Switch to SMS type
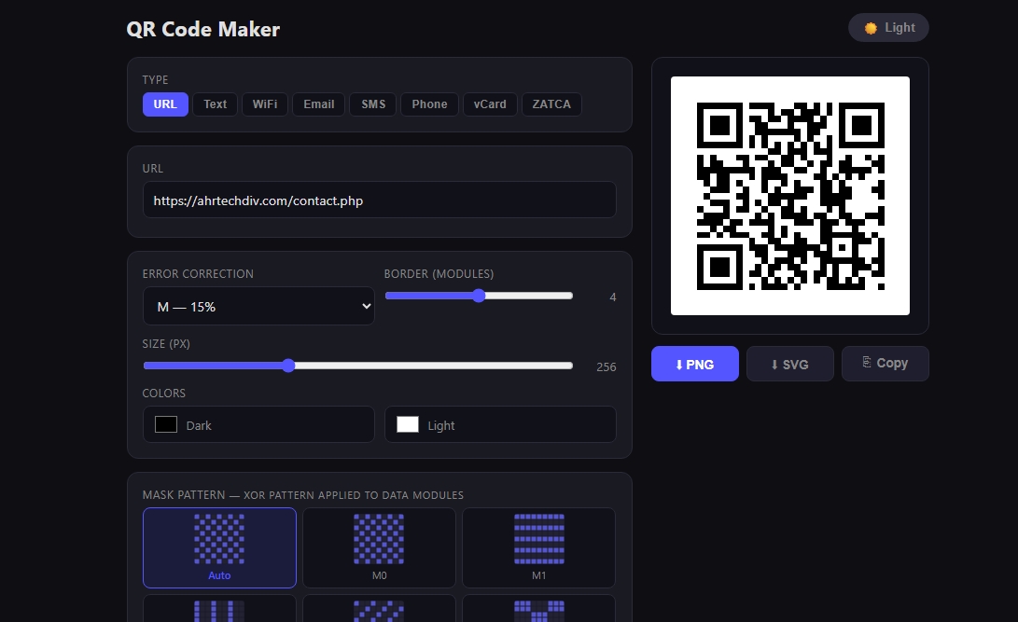This screenshot has height=622, width=1018. click(373, 104)
